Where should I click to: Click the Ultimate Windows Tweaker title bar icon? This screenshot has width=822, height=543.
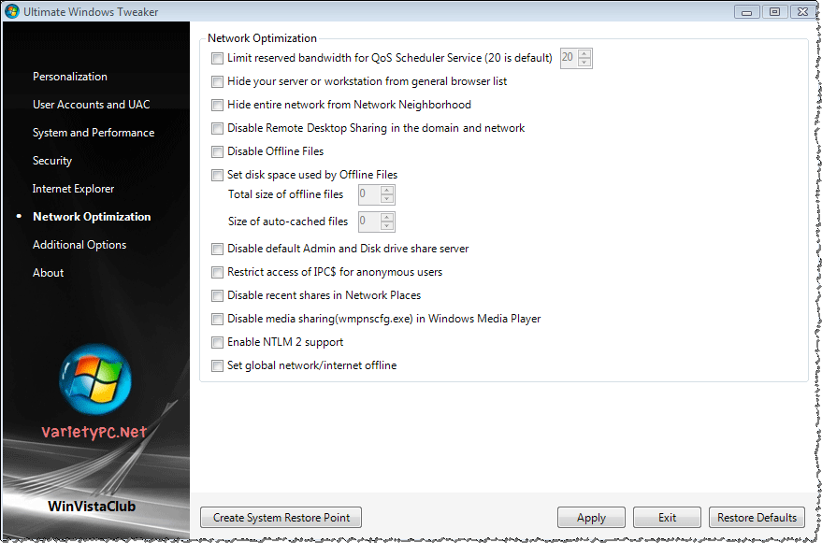click(x=11, y=11)
